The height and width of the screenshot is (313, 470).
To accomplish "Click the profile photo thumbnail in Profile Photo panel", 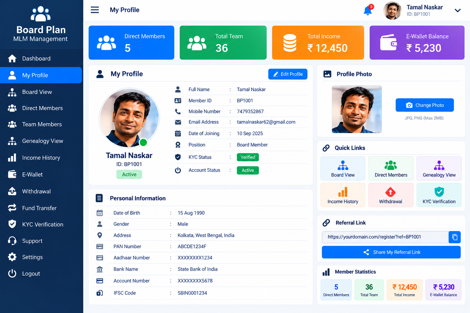I will tap(357, 109).
